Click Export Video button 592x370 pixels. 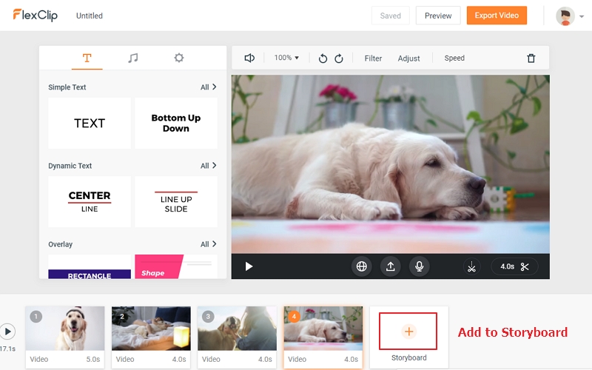click(497, 16)
